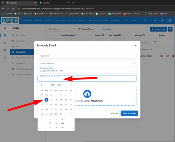Click Save Schedule

coord(129,113)
